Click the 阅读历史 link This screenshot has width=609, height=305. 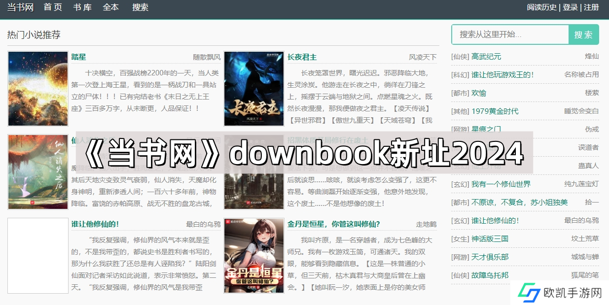point(541,7)
